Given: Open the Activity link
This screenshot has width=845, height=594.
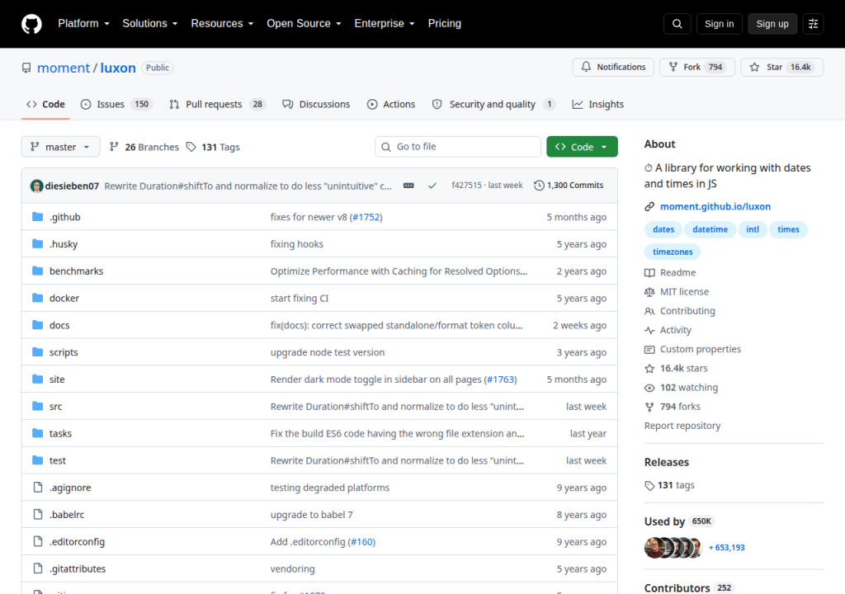Looking at the screenshot, I should pos(668,330).
